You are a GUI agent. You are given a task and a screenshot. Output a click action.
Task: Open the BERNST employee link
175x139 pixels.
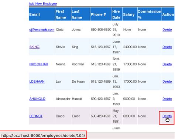pyautogui.click(x=36, y=116)
